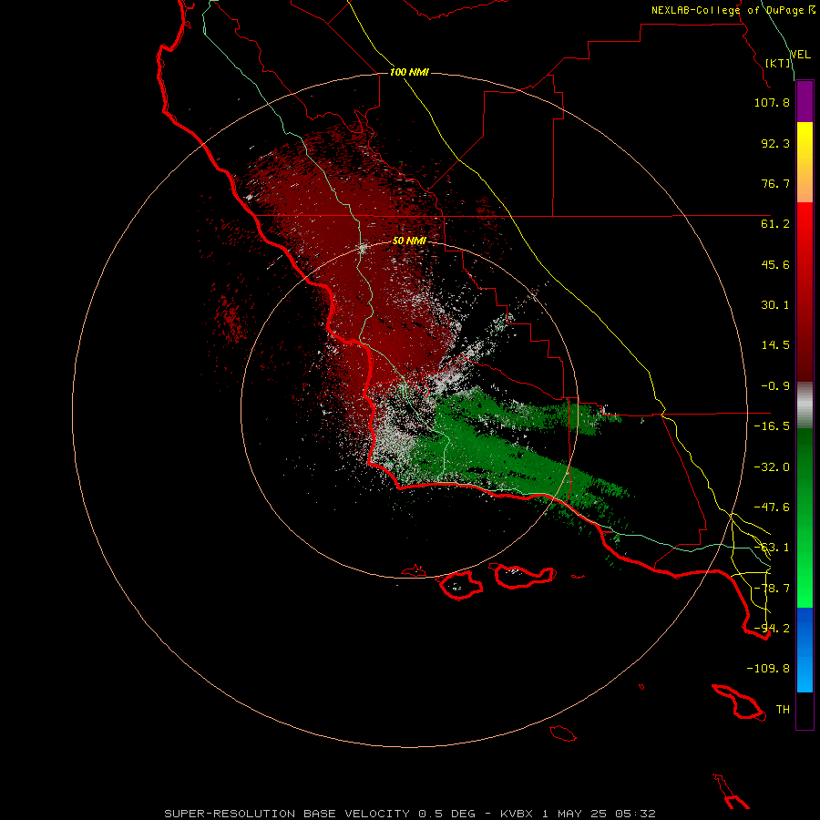Click the 61.2 velocity scale value
Viewport: 820px width, 820px height.
pyautogui.click(x=775, y=224)
